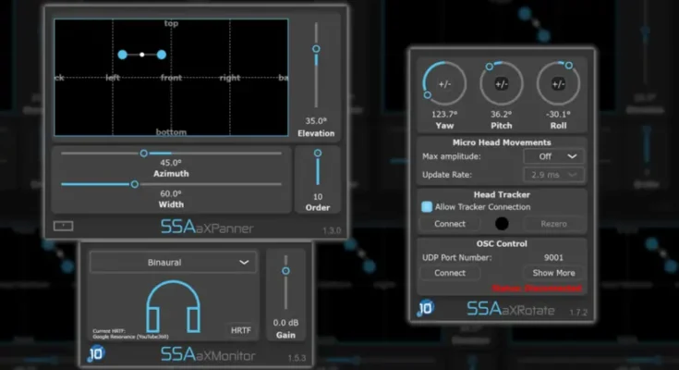Viewport: 679px width, 370px height.
Task: Click the headphones icon in aXMonitor
Action: [175, 307]
